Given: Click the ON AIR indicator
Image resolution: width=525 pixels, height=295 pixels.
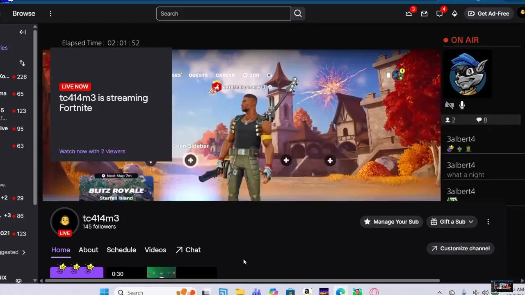Looking at the screenshot, I should tap(461, 40).
